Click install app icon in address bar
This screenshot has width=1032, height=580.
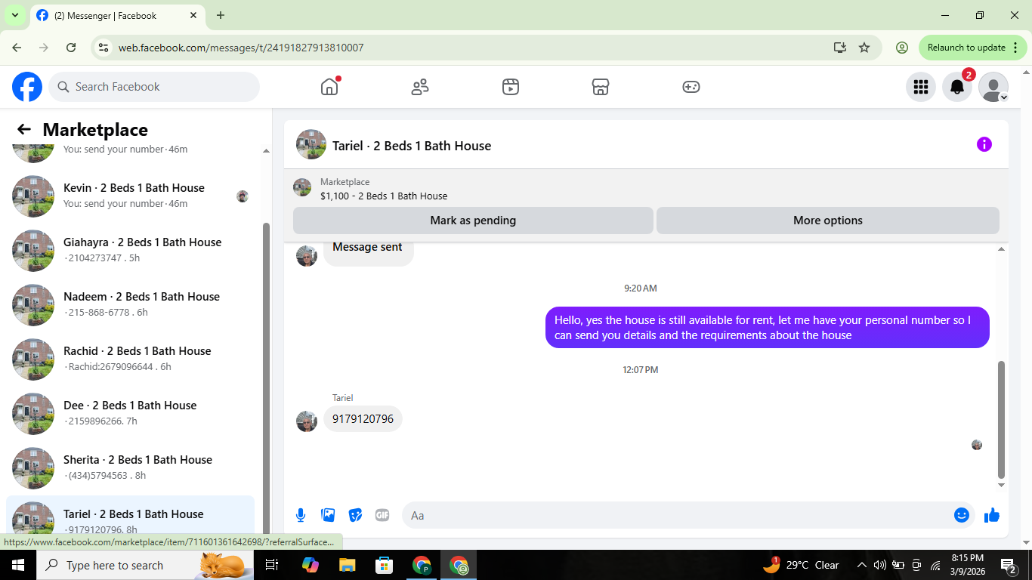click(840, 48)
